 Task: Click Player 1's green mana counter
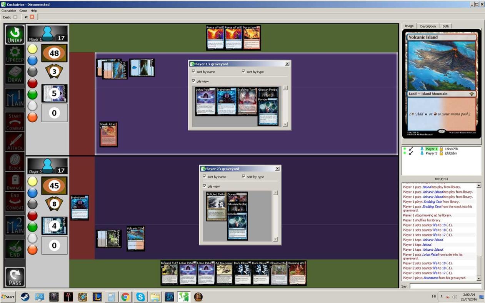coord(33,94)
